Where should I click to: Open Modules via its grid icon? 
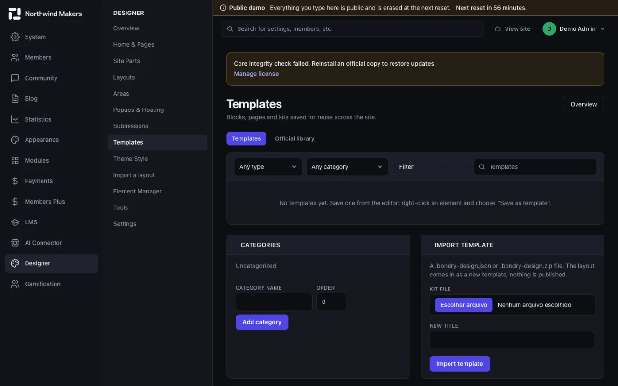click(x=15, y=160)
